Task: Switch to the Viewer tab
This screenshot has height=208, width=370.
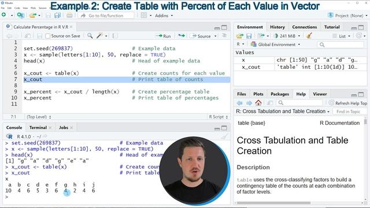Action: (x=320, y=94)
